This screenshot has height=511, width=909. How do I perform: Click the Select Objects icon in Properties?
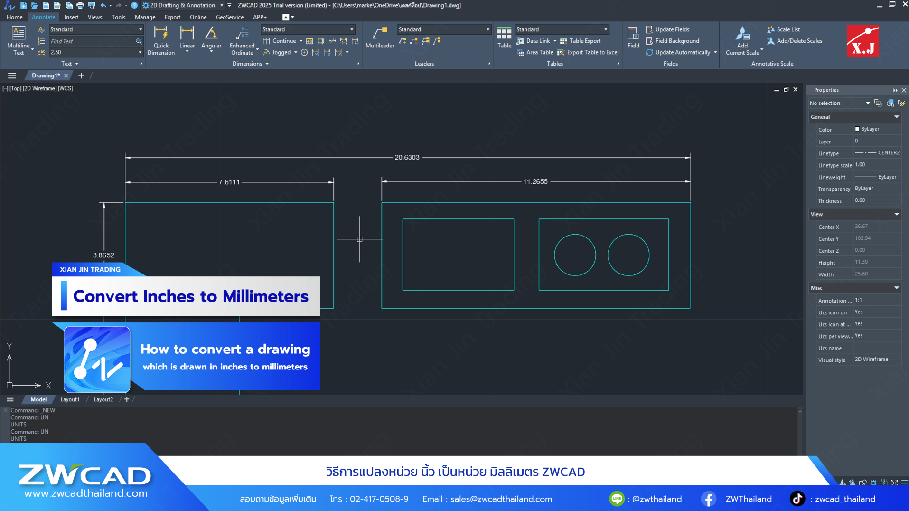pyautogui.click(x=890, y=103)
